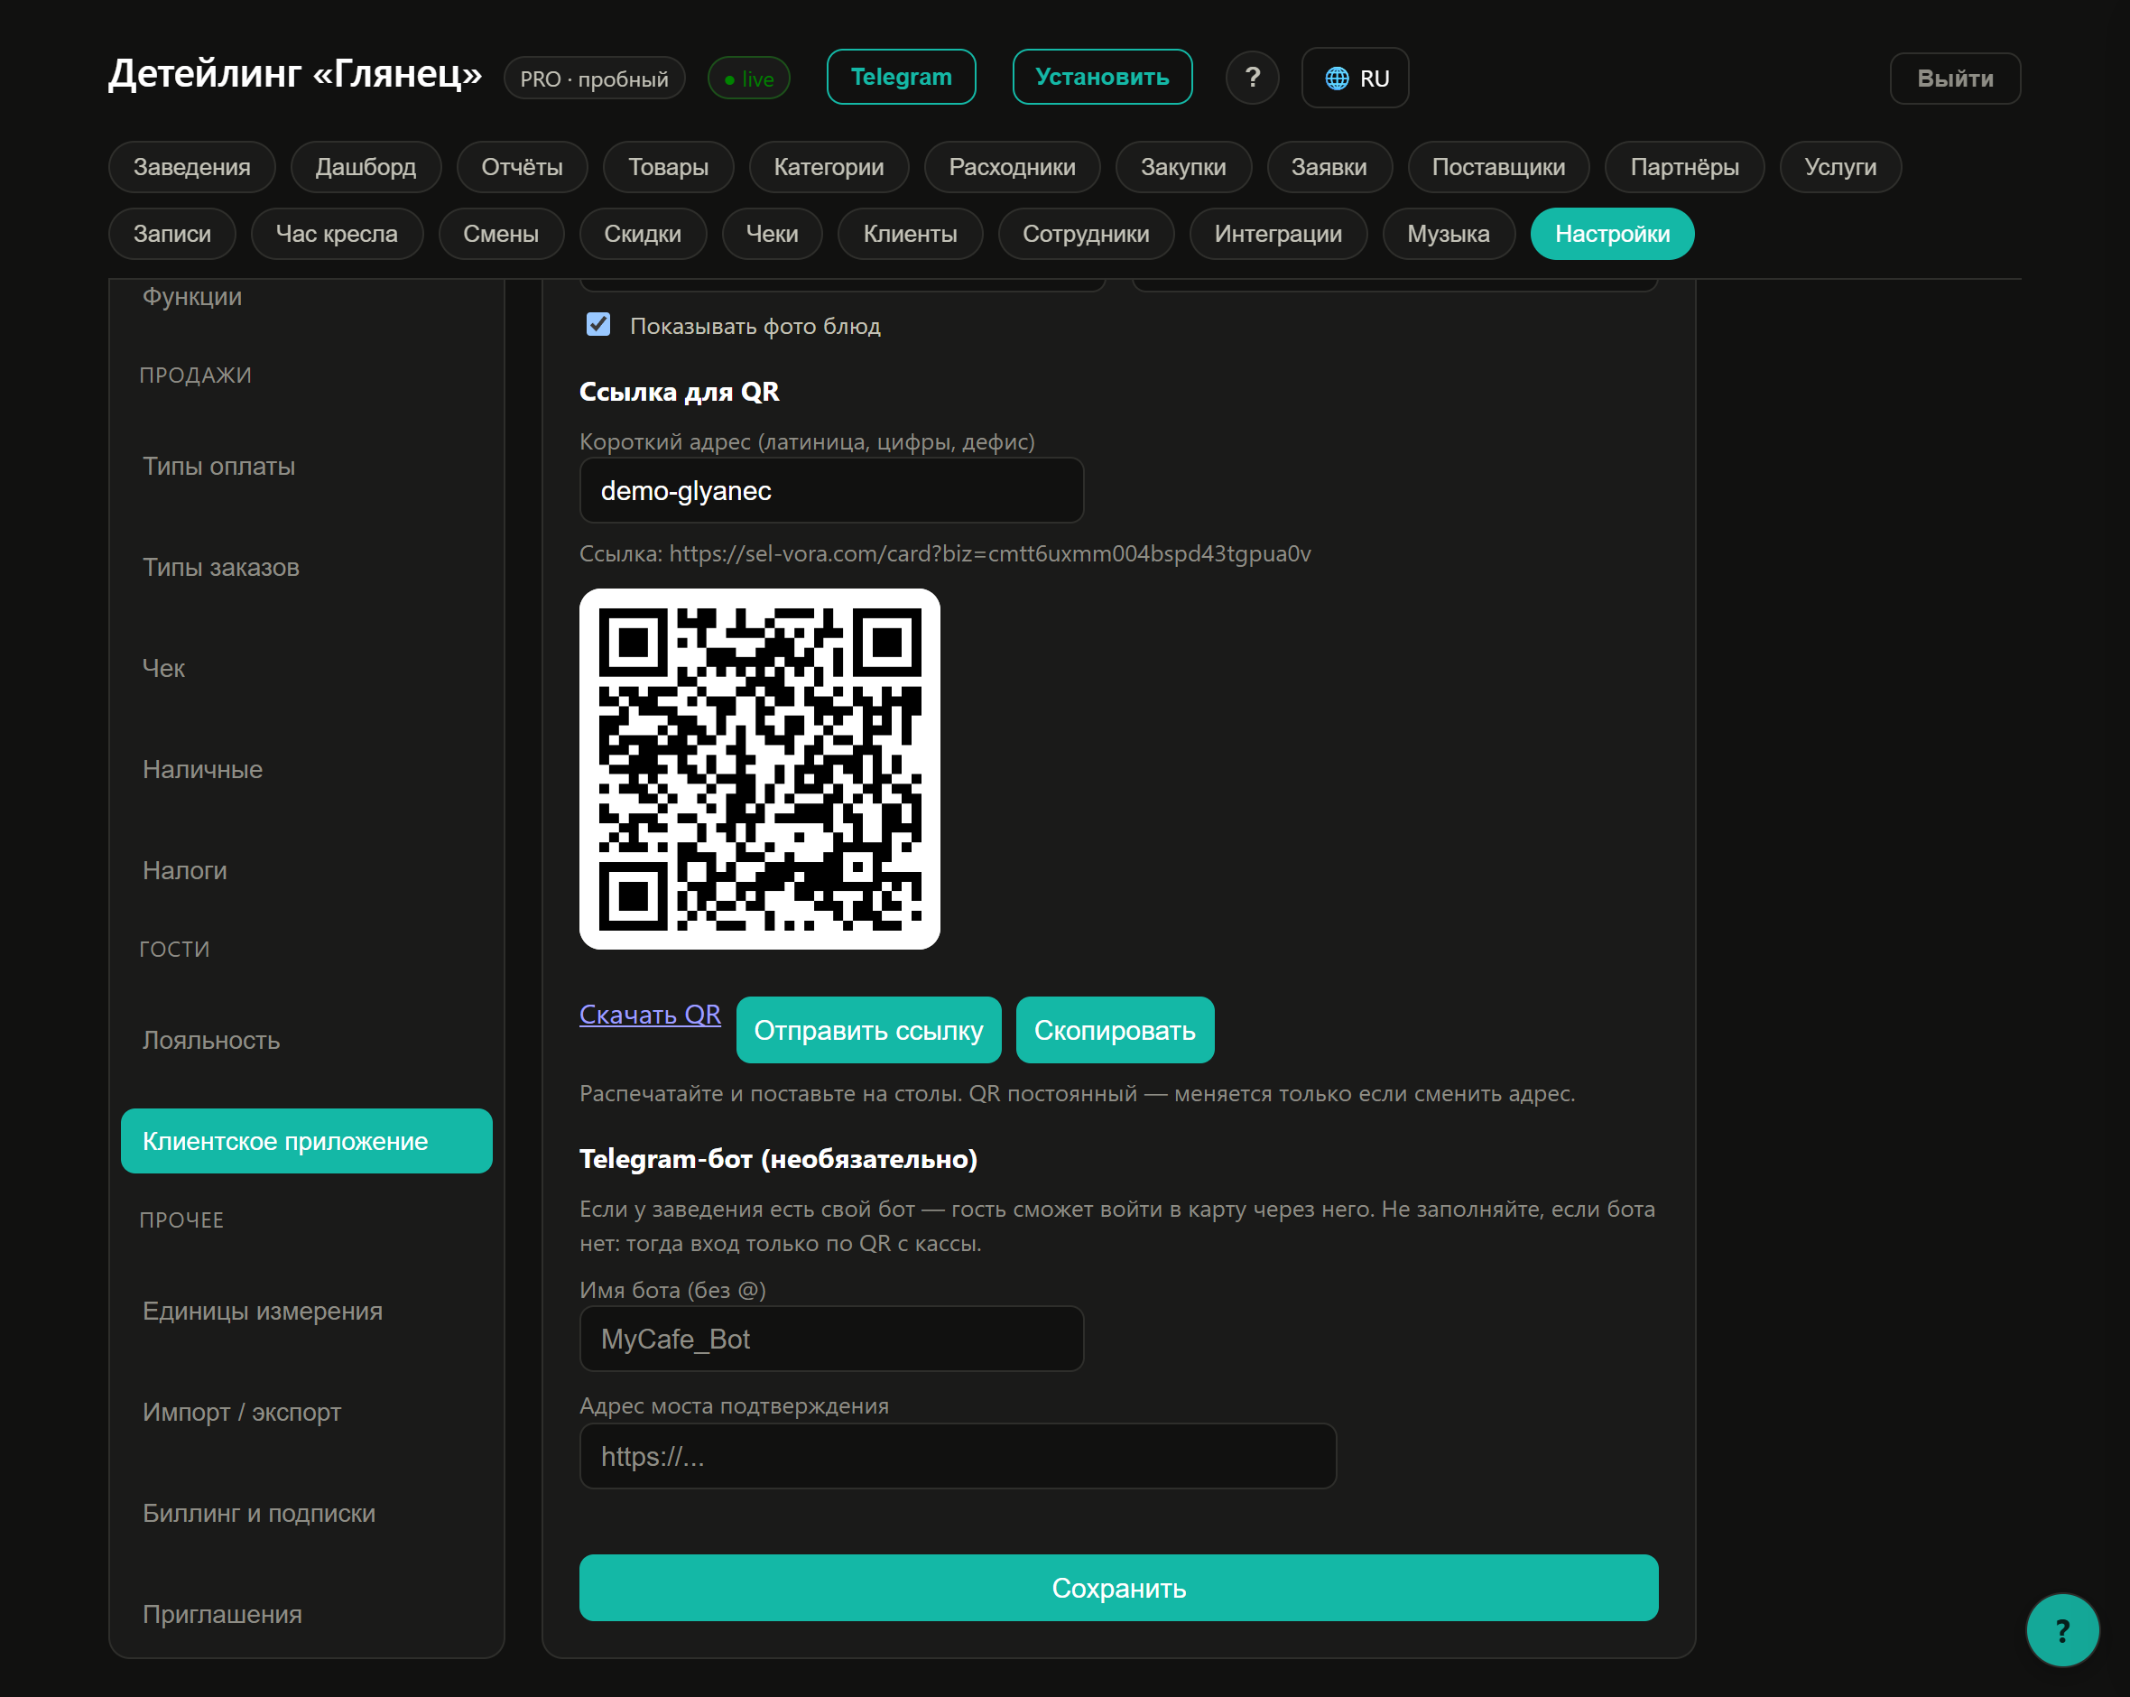
Task: Go to 'Импорт / экспорт' in the sidebar
Action: pyautogui.click(x=306, y=1412)
